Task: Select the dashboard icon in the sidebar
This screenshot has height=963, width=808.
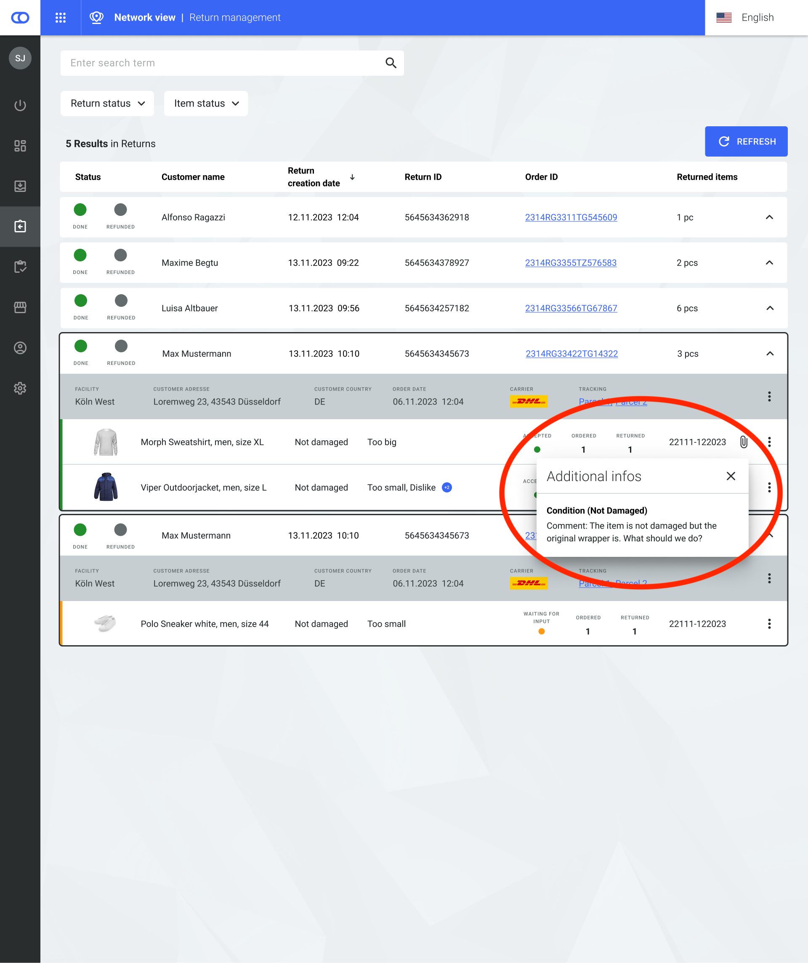Action: (x=20, y=146)
